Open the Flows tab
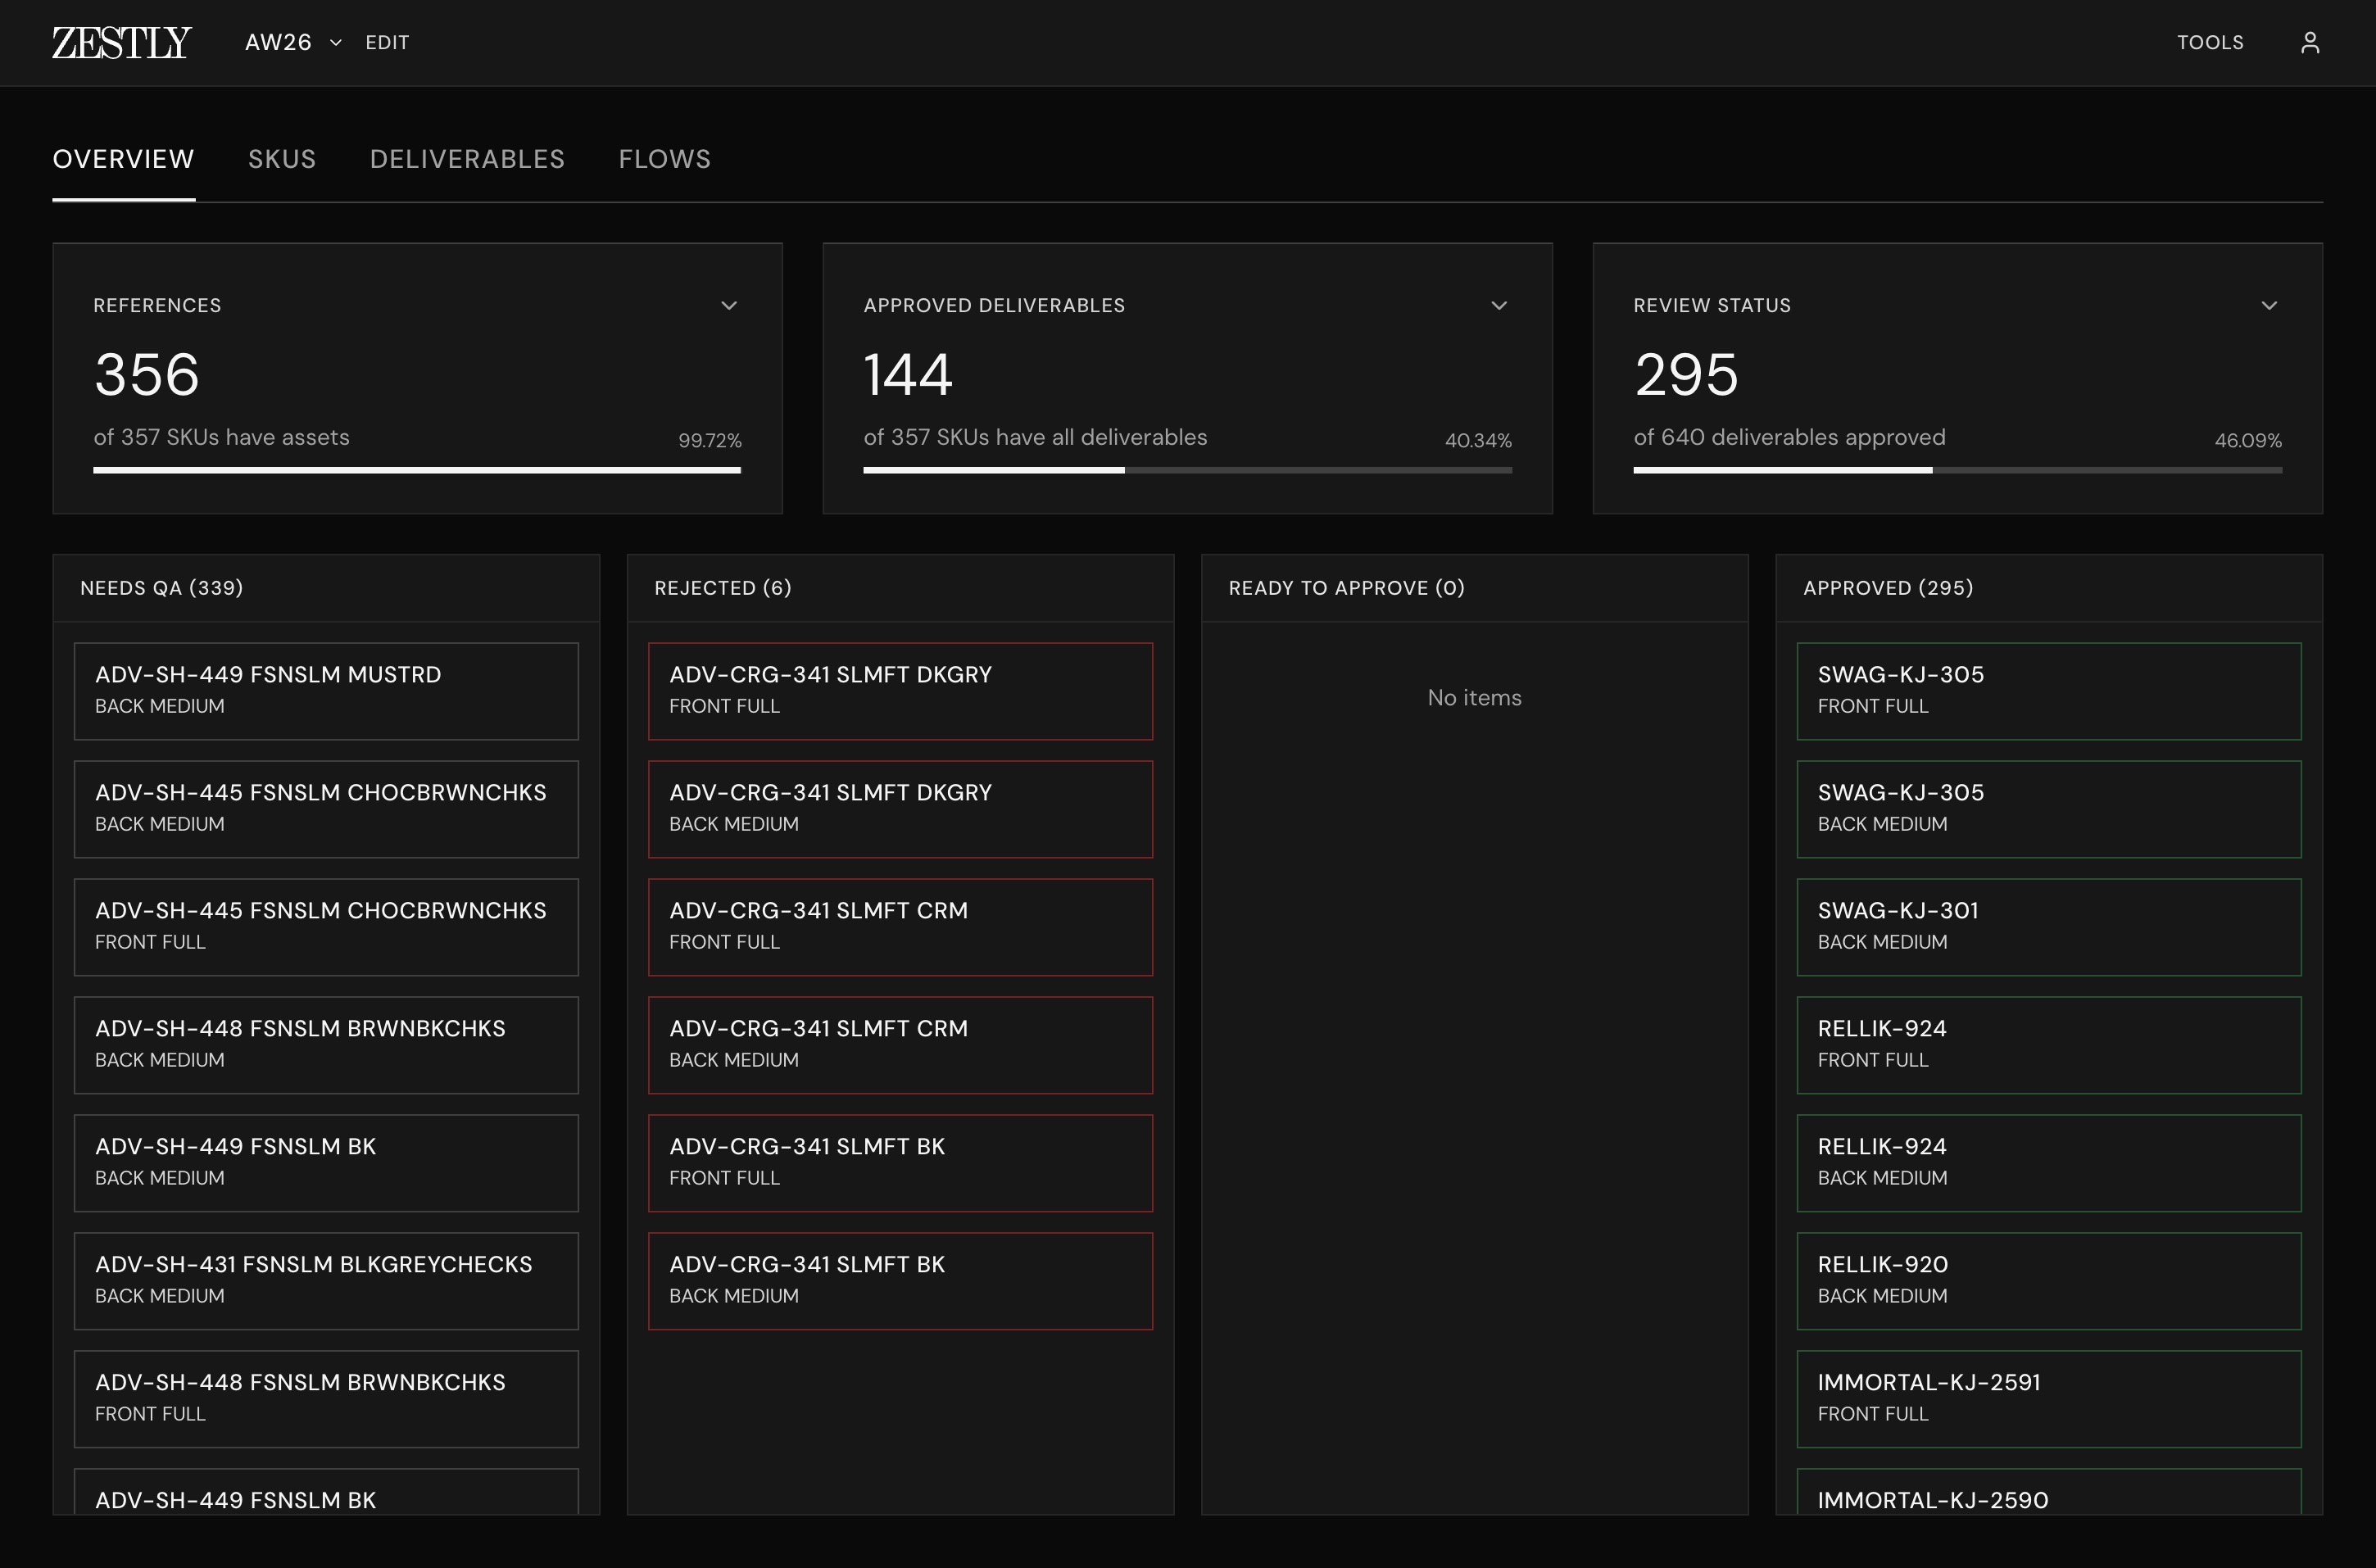 pyautogui.click(x=664, y=158)
